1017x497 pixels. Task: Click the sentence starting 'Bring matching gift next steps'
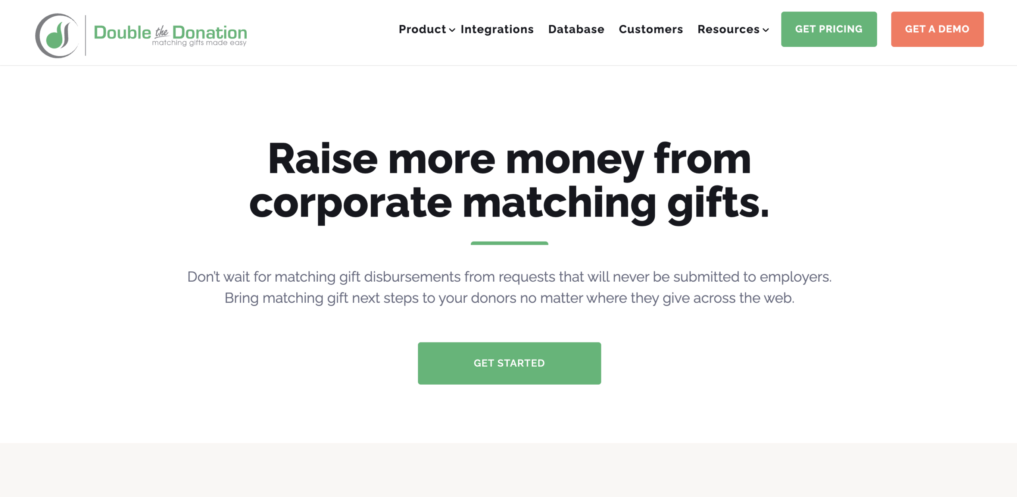[x=509, y=298]
